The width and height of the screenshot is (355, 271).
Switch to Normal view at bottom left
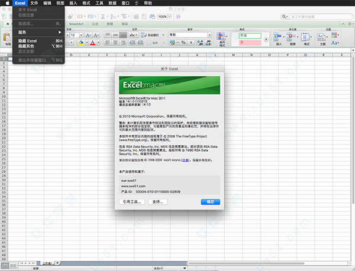(5, 265)
